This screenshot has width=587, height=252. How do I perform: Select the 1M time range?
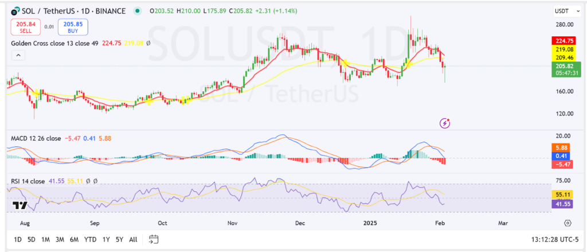tap(46, 239)
